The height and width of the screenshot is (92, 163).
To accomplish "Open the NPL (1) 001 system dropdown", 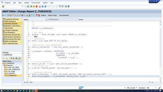I will click(x=137, y=88).
